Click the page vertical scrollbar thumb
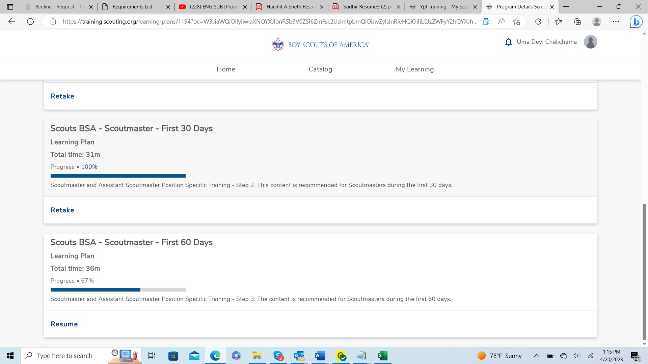Screen dimensions: 648x364 click(x=644, y=272)
